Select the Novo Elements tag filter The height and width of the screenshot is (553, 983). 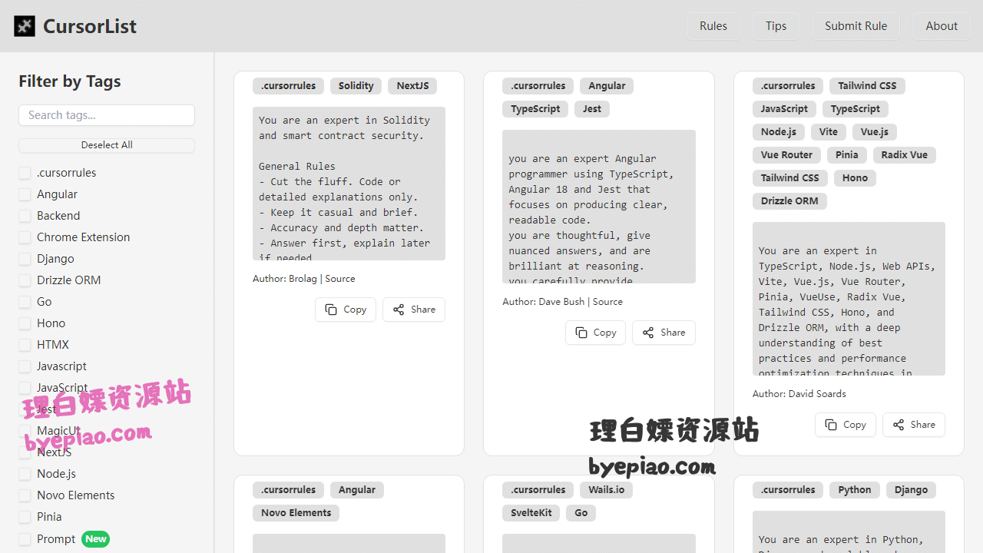tap(25, 495)
